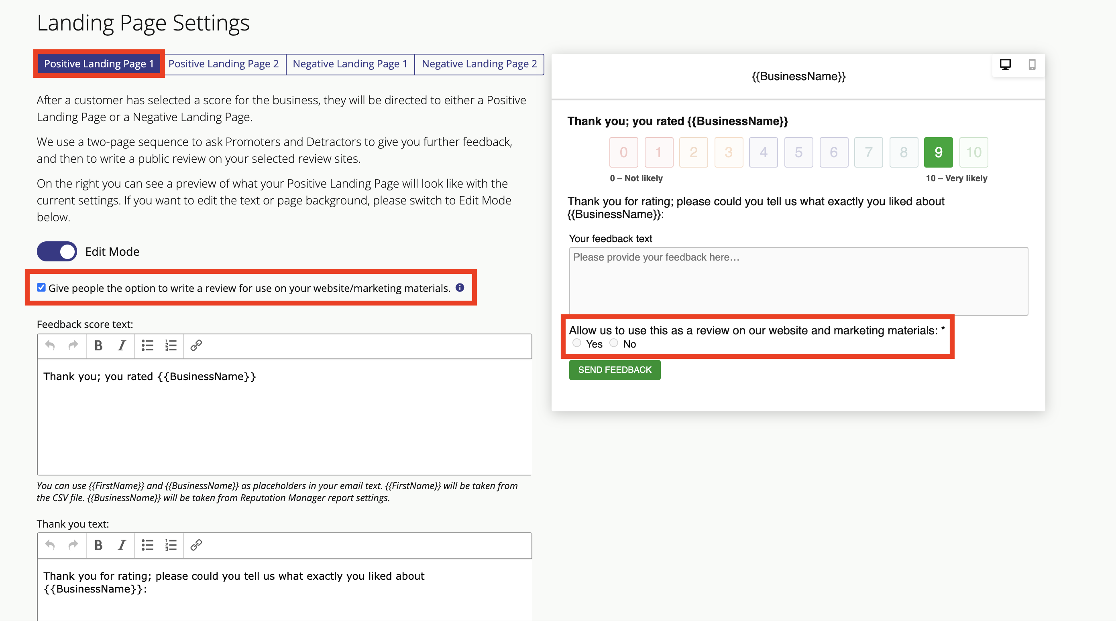Select rating score 7 in preview
The width and height of the screenshot is (1116, 621).
click(869, 152)
